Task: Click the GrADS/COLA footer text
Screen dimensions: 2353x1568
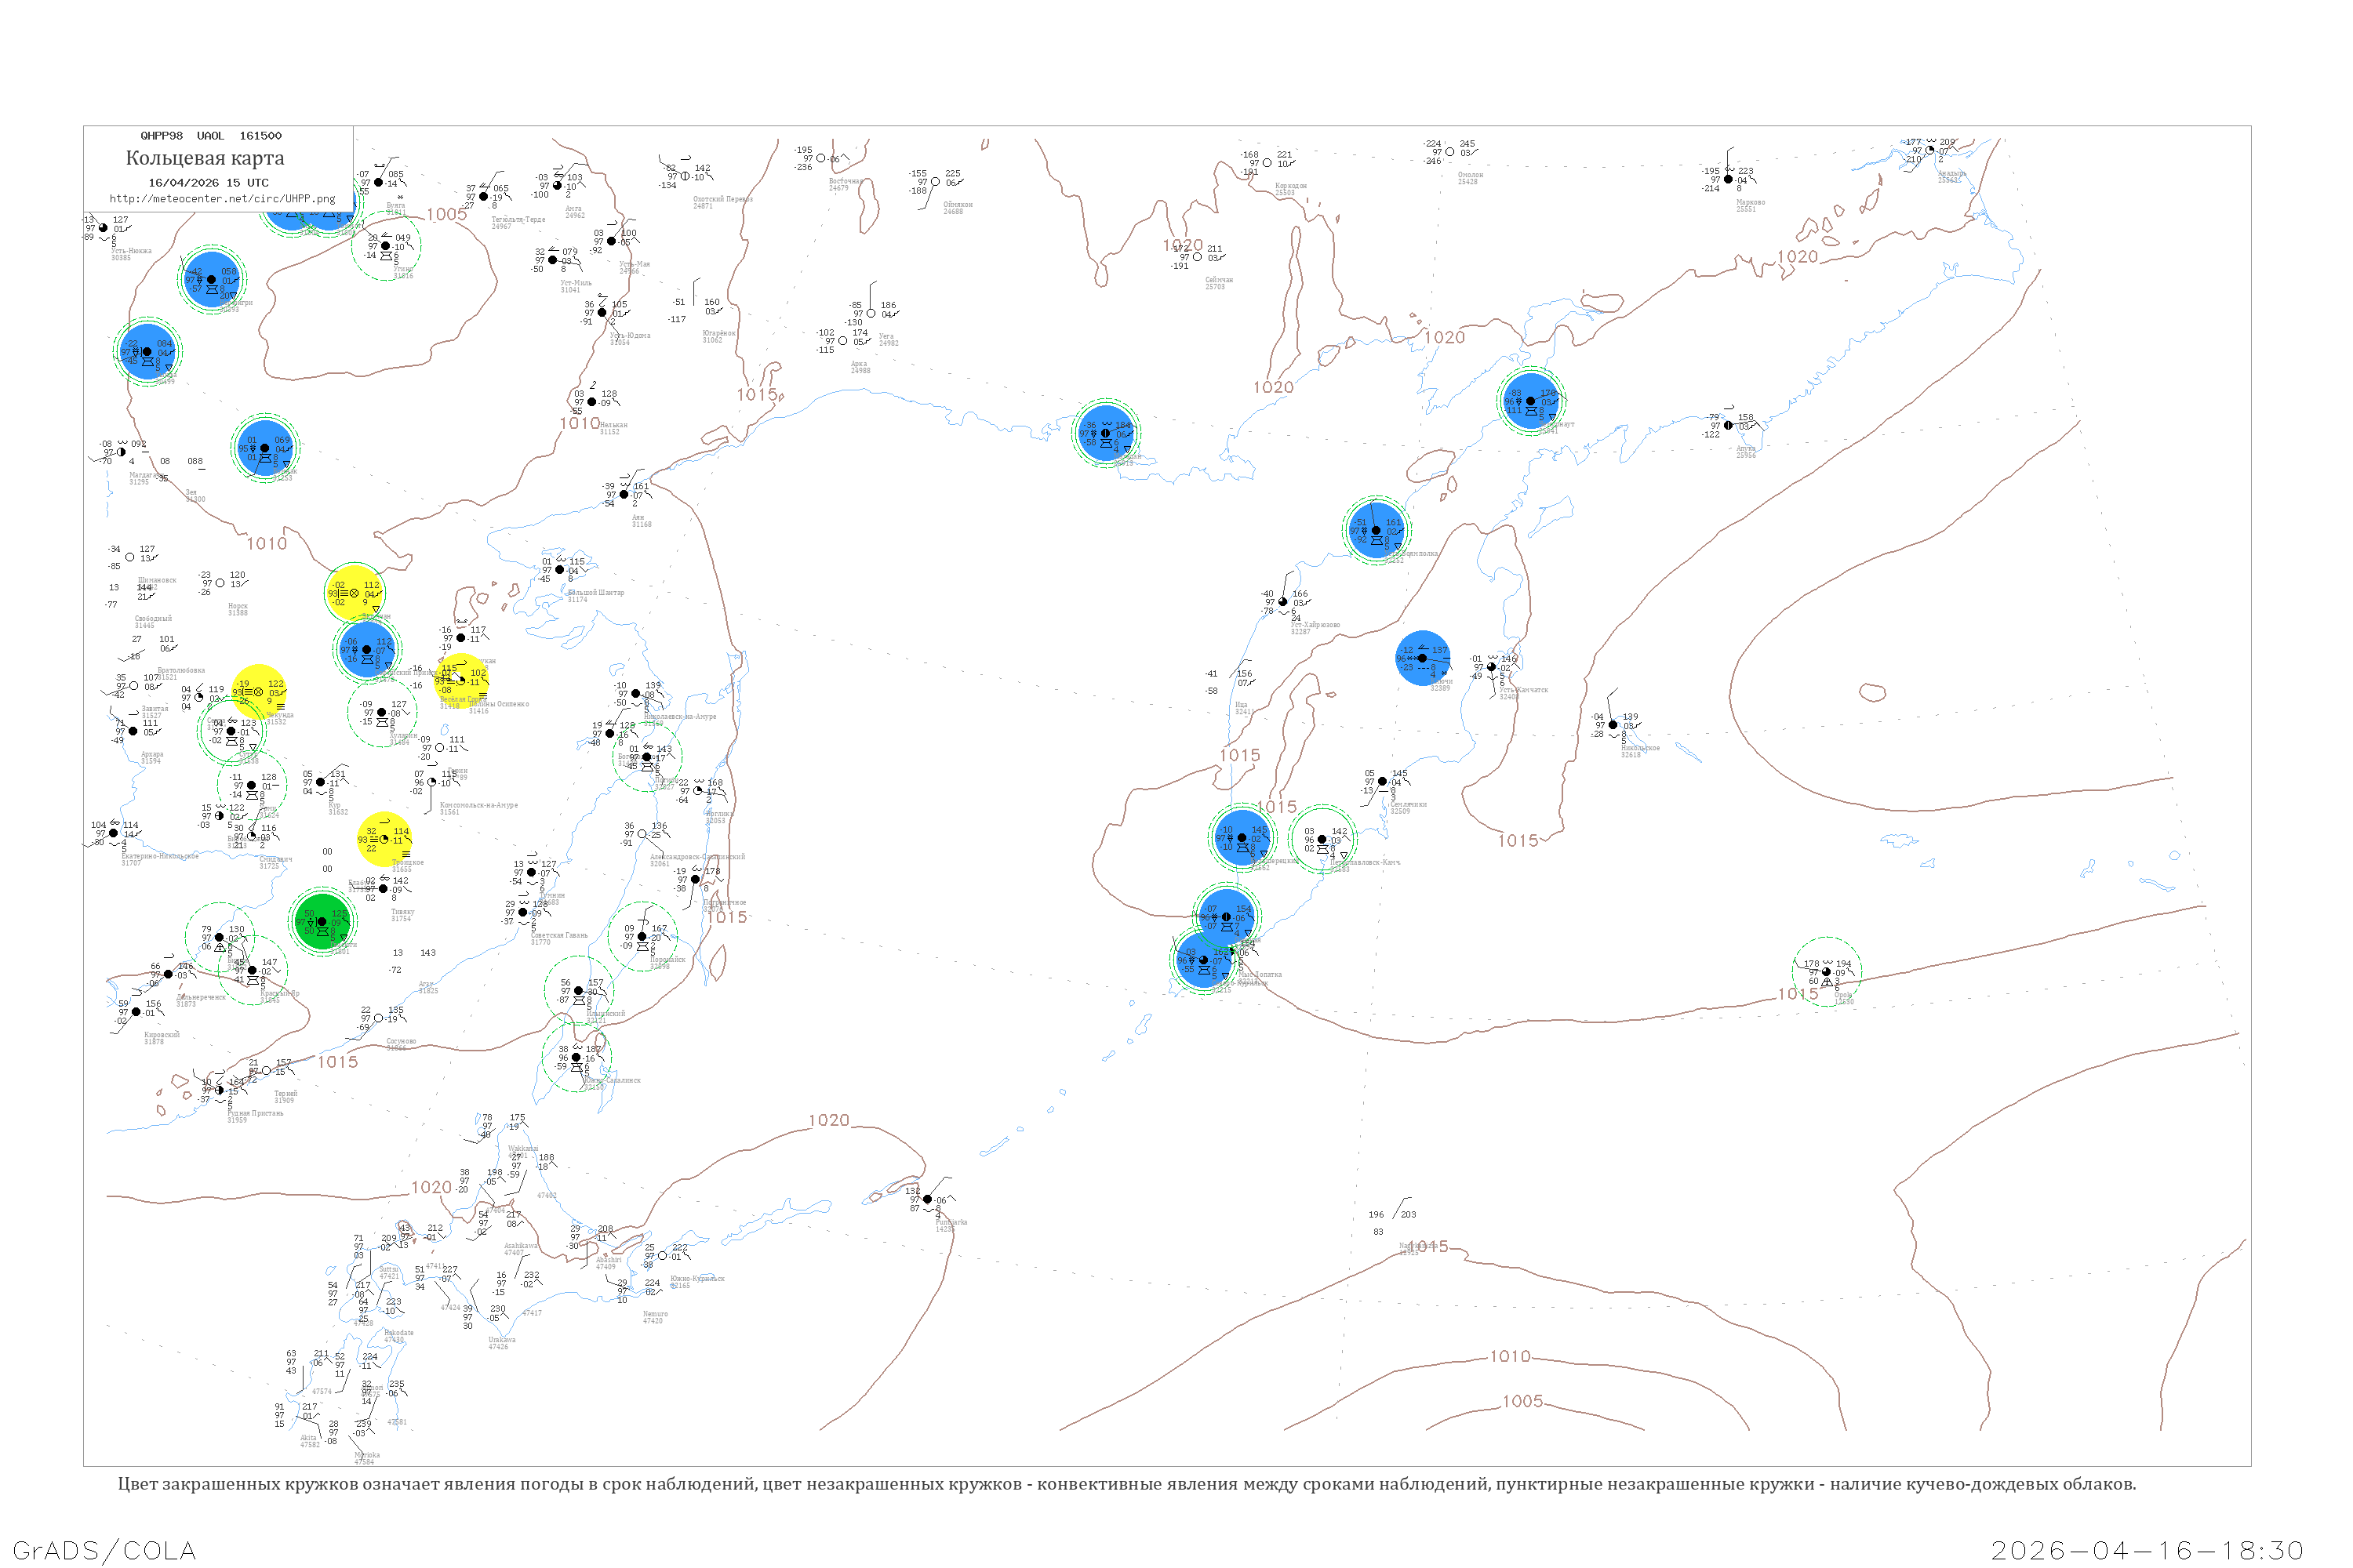Action: pyautogui.click(x=104, y=1550)
